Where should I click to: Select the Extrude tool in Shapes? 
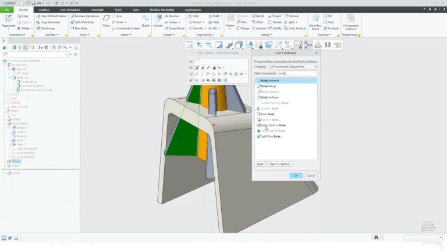pos(158,21)
